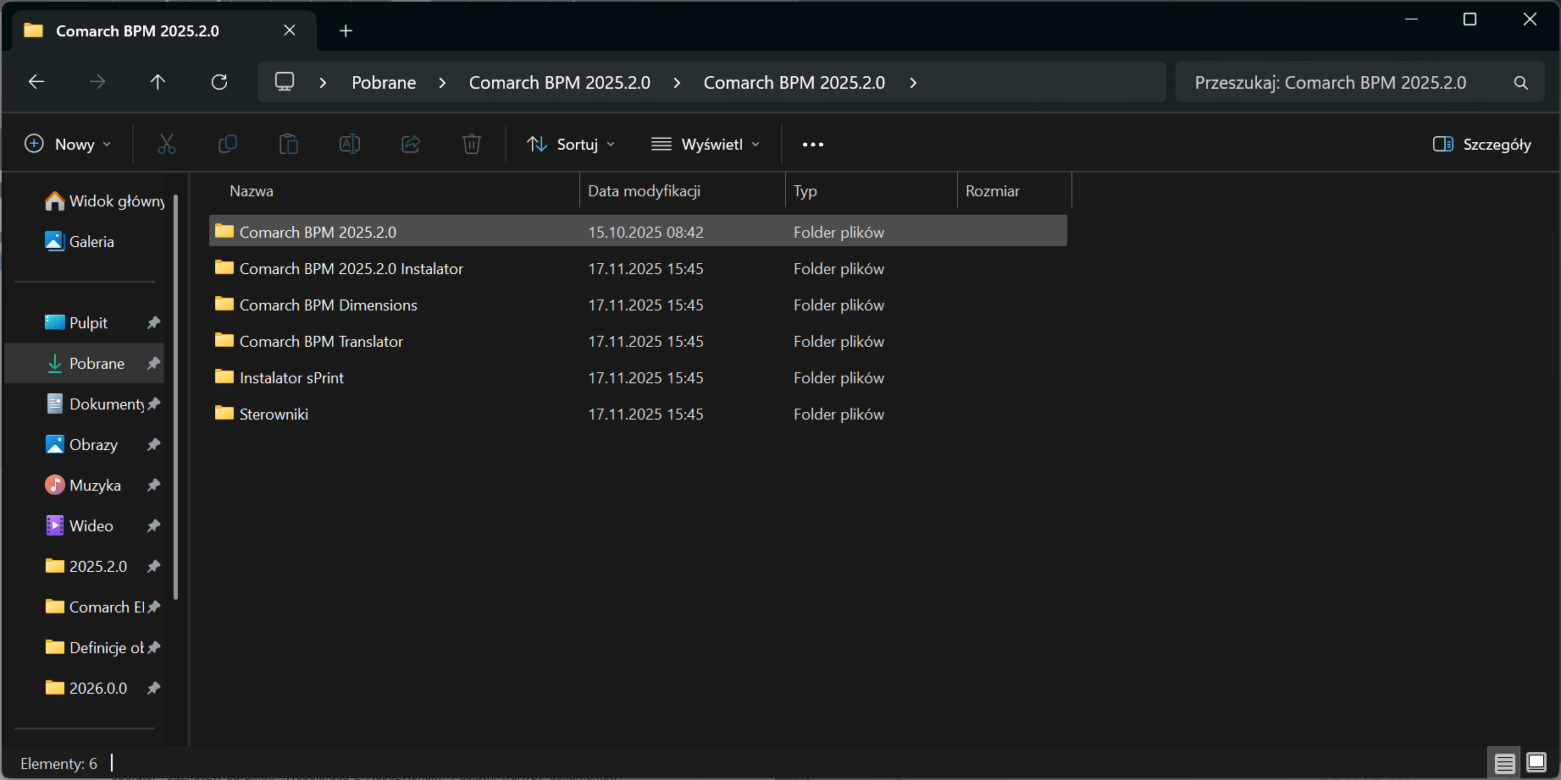Click Pobrane in the address breadcrumb
Image resolution: width=1561 pixels, height=780 pixels.
pos(384,83)
